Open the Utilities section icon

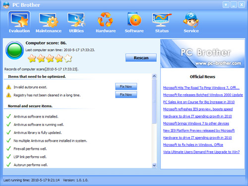[76, 20]
